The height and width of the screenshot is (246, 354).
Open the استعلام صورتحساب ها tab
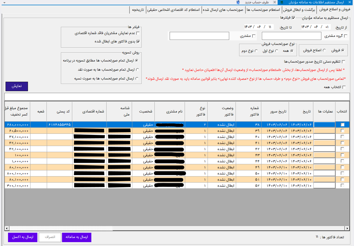pos(263,9)
